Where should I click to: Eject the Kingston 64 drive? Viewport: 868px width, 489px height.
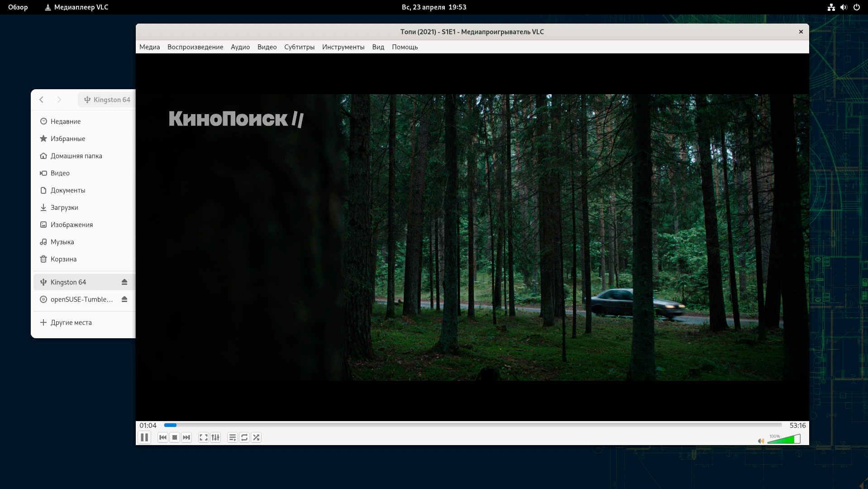(124, 282)
